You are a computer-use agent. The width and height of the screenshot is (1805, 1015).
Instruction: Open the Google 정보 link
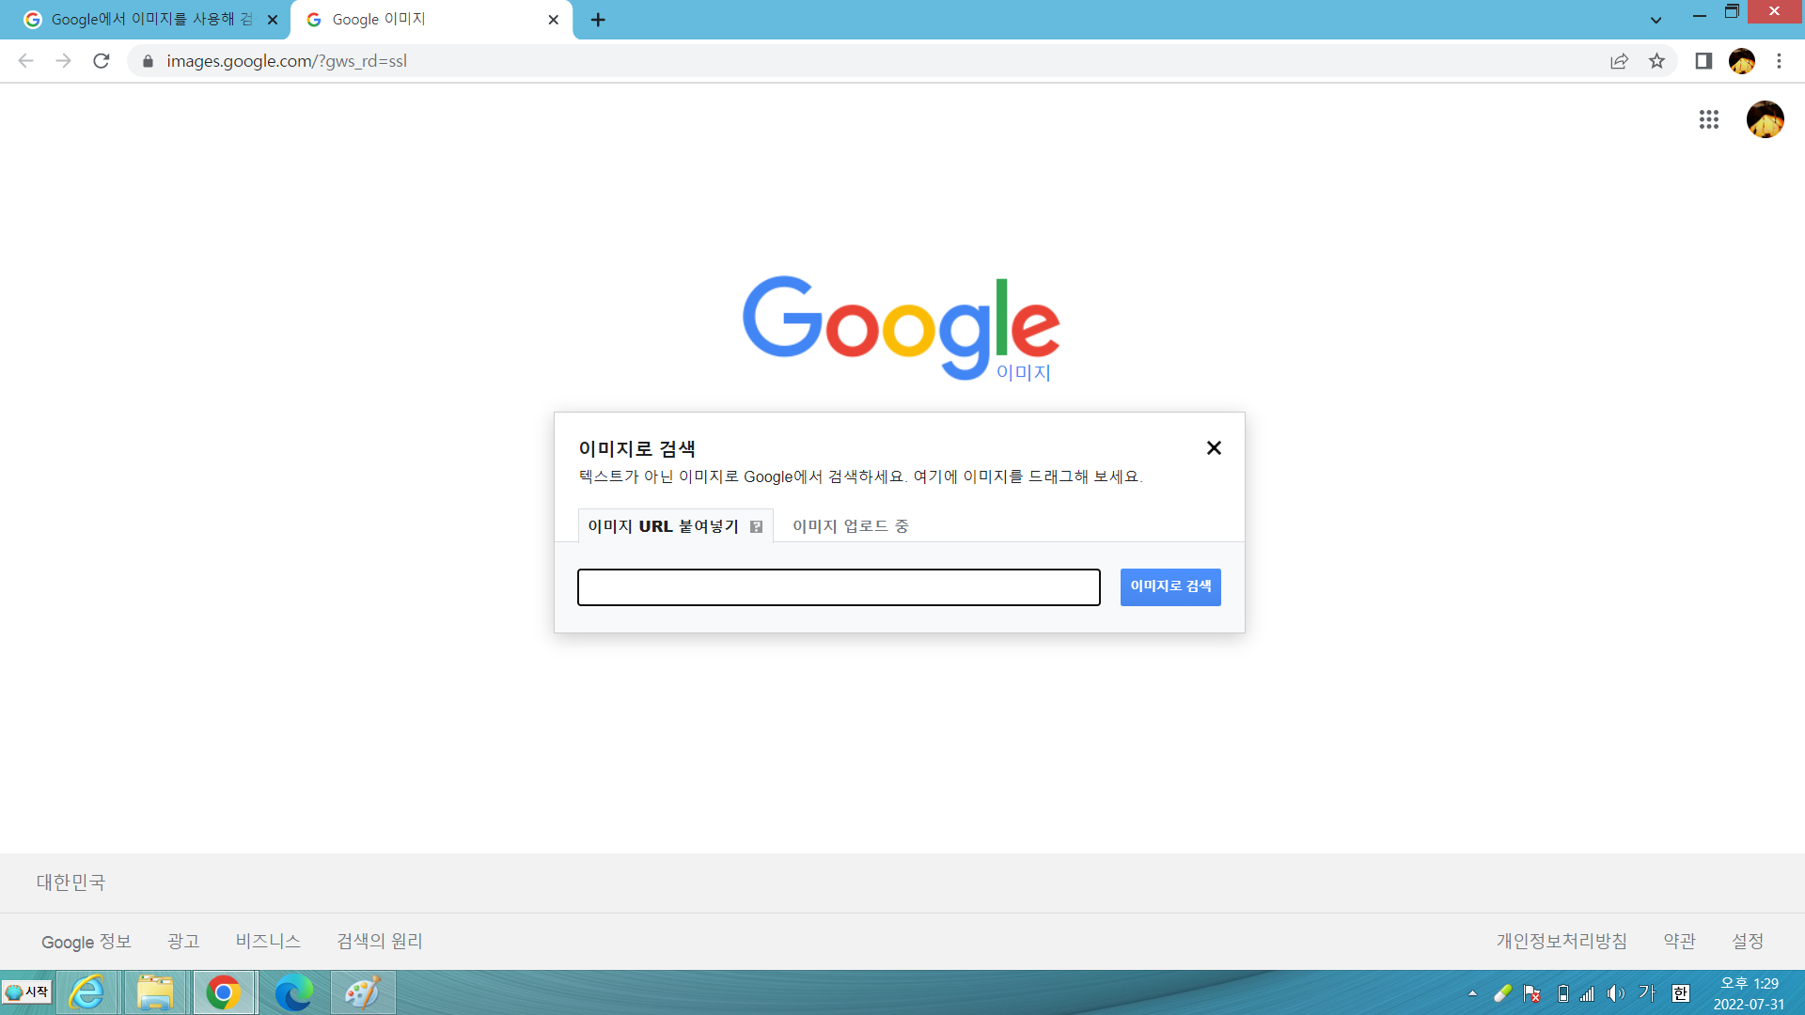[x=86, y=941]
